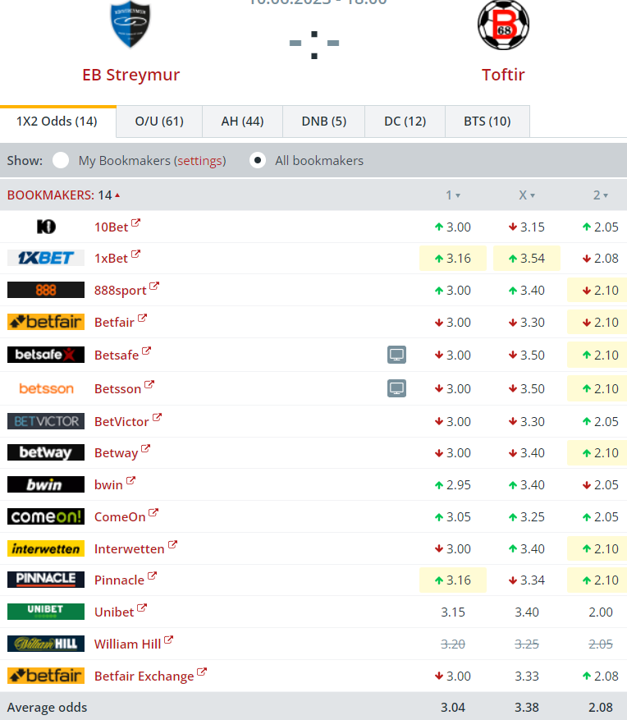Switch to the BTS (10) tab
Screen dimensions: 627x720
tap(487, 122)
